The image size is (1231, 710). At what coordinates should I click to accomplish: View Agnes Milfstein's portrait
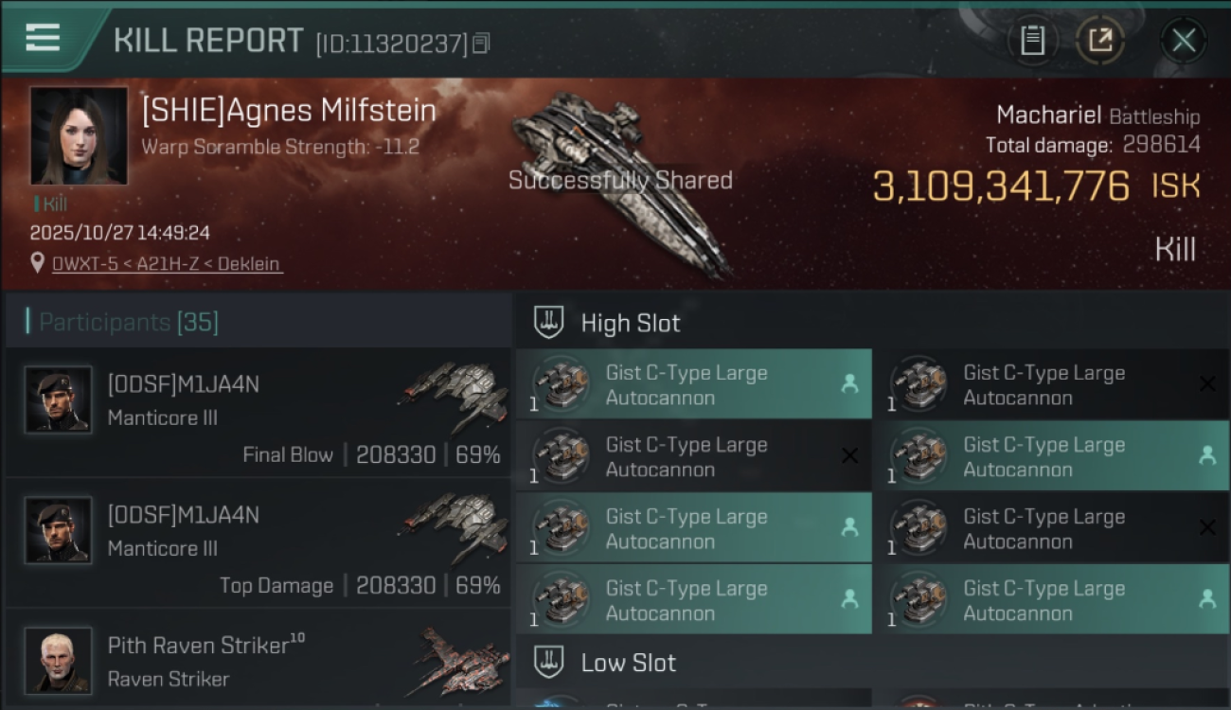(79, 135)
